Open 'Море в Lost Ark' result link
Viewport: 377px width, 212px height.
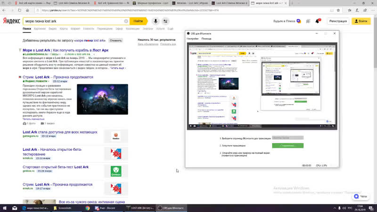tap(66, 50)
